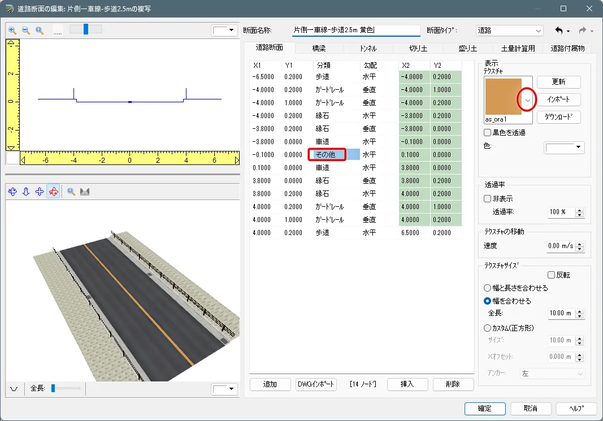The width and height of the screenshot is (603, 421).
Task: Select the vertical up-down move tool
Action: tap(26, 192)
